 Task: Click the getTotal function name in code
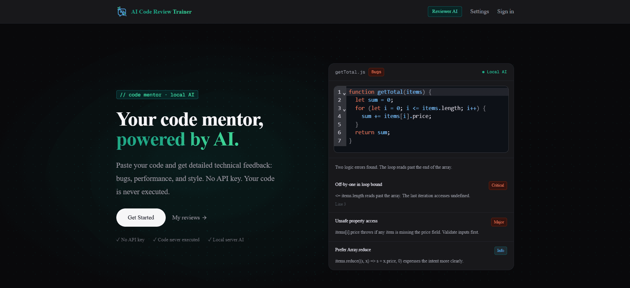coord(390,92)
